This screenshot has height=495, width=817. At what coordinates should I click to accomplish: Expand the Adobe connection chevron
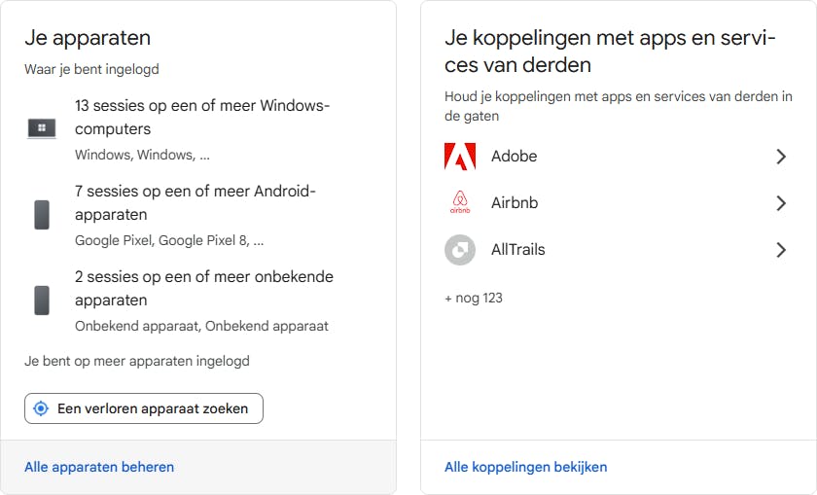coord(780,157)
